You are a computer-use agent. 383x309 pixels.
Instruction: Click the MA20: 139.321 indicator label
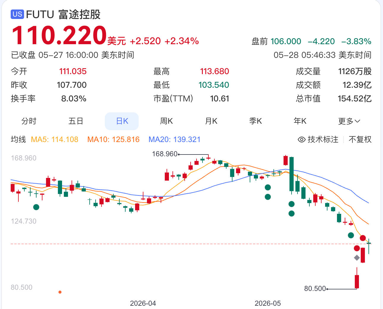coord(175,139)
